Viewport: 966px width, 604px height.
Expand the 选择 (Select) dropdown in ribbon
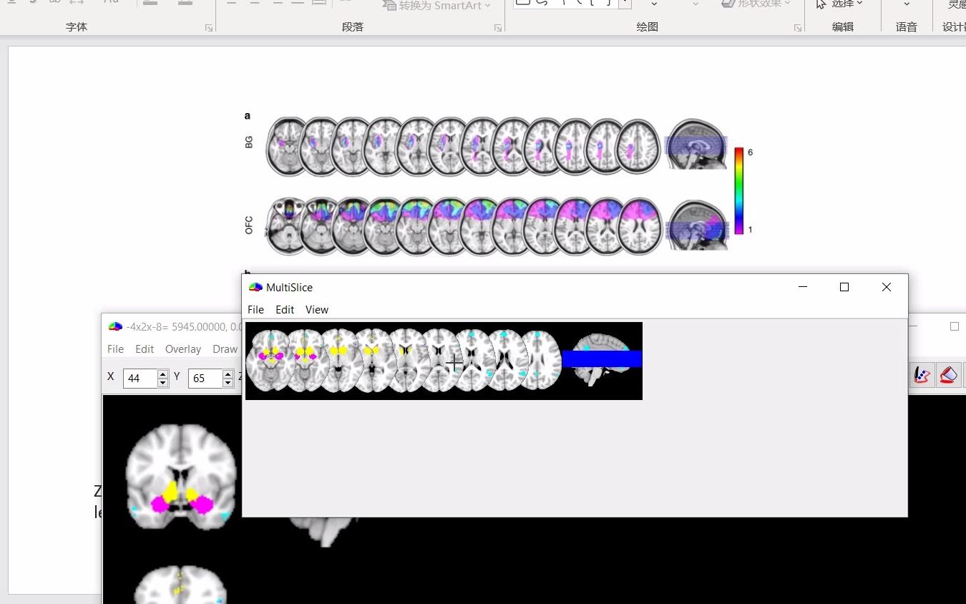859,4
